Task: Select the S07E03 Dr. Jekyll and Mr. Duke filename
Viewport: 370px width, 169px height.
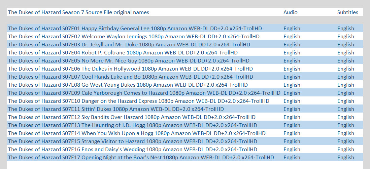Action: [129, 44]
